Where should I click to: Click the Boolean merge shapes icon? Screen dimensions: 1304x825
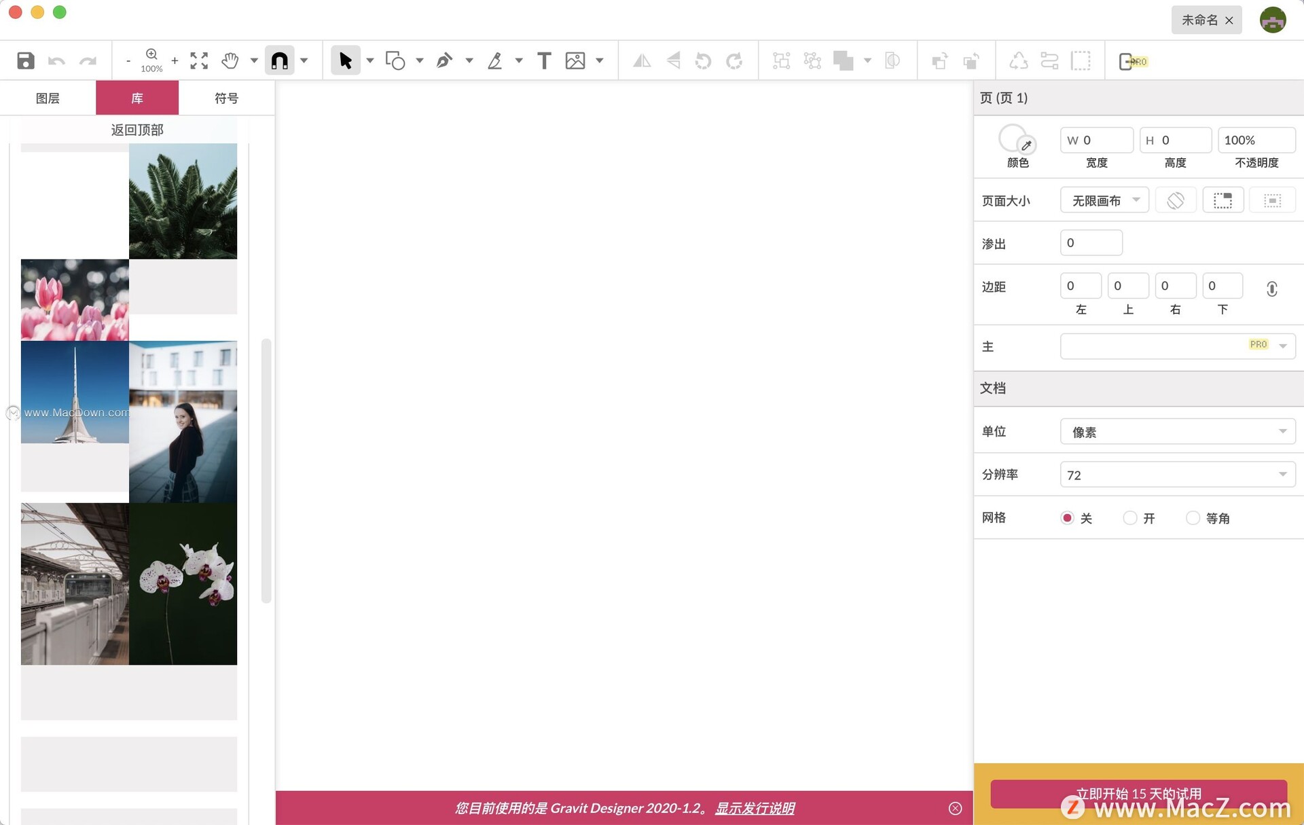click(843, 61)
